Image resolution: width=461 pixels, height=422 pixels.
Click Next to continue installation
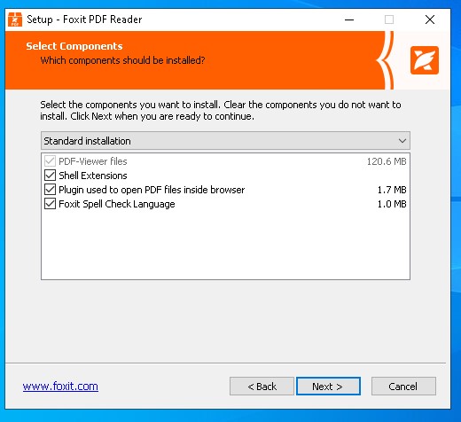pos(328,387)
